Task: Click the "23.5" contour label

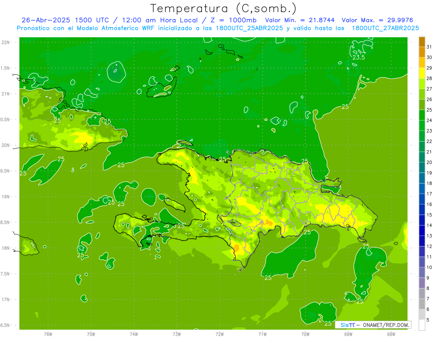Action: click(x=359, y=57)
